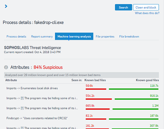164x129 pixels.
Task: Open the File breakdown tab
Action: coord(129,37)
